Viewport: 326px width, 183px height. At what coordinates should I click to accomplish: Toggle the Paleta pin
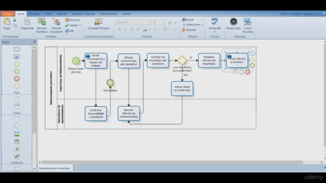coord(34,42)
